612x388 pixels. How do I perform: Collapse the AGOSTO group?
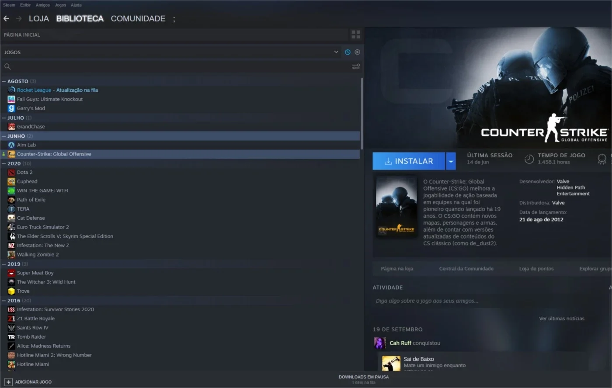[3, 81]
